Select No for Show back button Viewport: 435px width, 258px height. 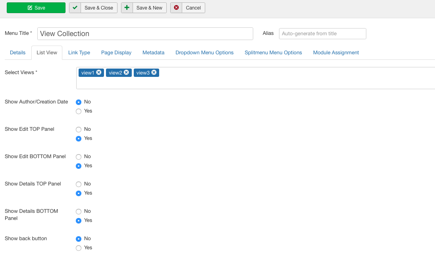[x=79, y=239]
